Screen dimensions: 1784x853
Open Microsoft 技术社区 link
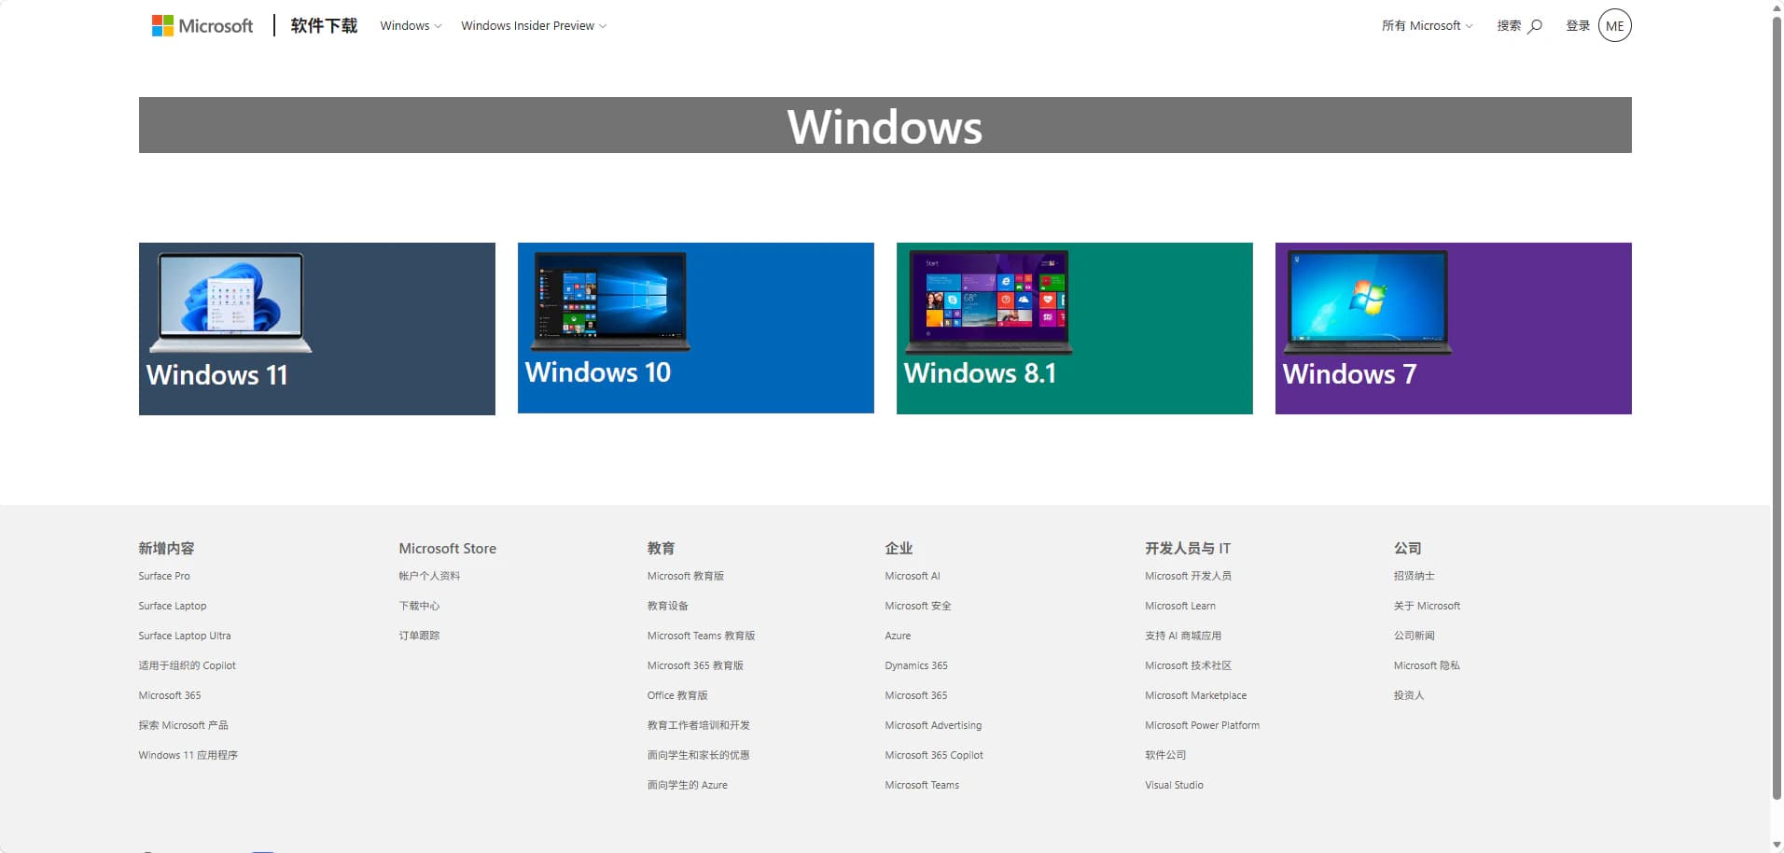point(1189,665)
